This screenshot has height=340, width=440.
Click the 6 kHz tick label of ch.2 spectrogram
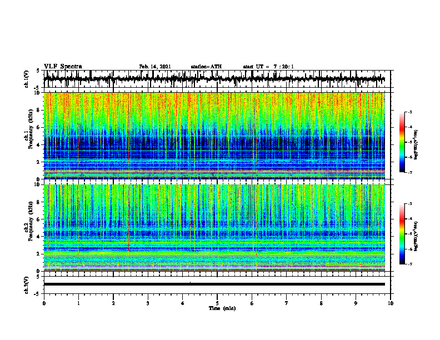[x=39, y=219]
